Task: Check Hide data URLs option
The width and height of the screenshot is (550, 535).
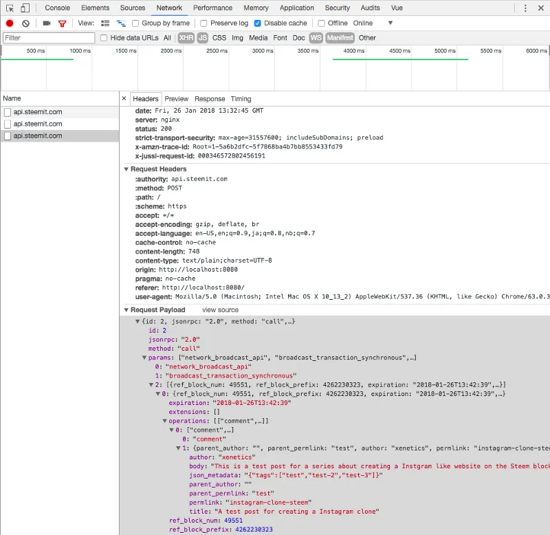Action: (104, 38)
